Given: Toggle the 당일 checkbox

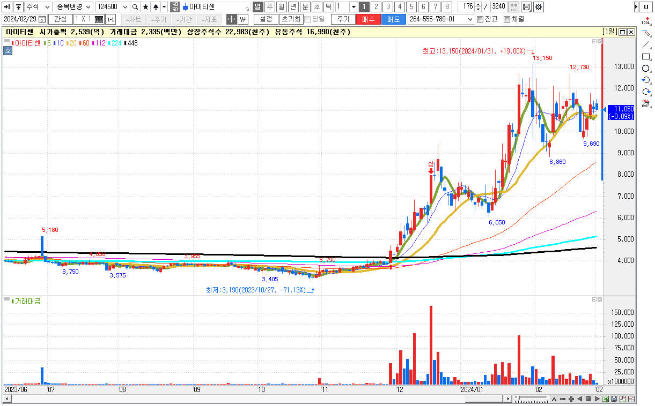Looking at the screenshot, I should (307, 19).
